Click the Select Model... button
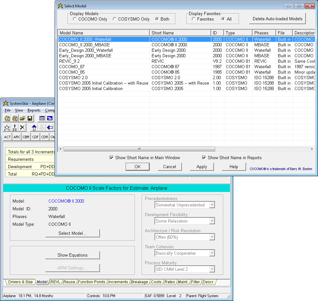 [x=72, y=233]
